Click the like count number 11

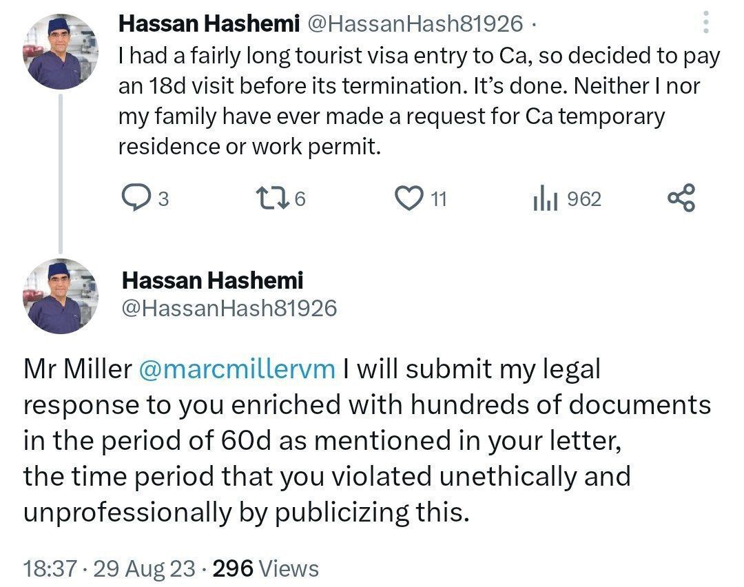click(x=439, y=199)
